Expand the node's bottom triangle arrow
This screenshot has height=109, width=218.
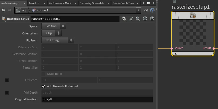[176, 53]
